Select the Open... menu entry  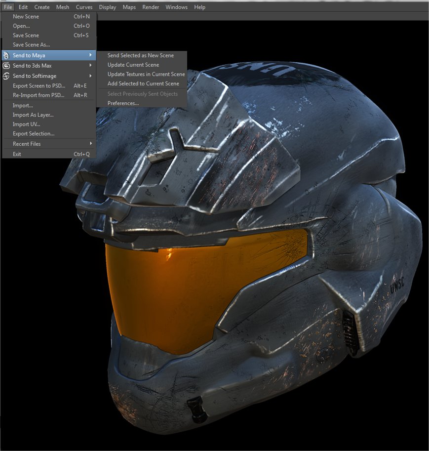pos(49,26)
